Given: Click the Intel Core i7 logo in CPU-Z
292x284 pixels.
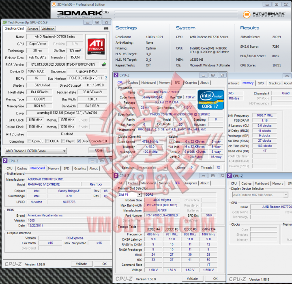Looking at the screenshot, I should pos(210,100).
